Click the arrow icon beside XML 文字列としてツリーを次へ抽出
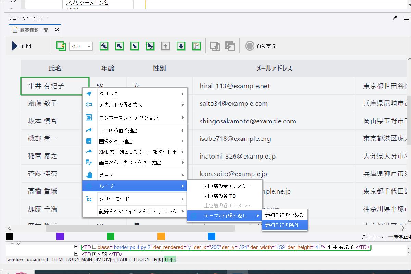This screenshot has height=274, width=411. [x=89, y=152]
